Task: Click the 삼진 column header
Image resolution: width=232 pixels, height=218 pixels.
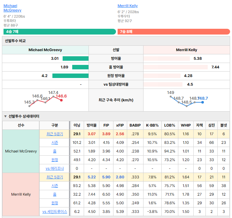Action: pos(212,125)
